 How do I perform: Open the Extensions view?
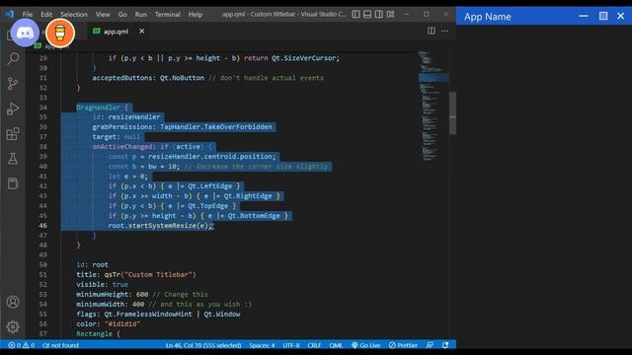point(13,134)
